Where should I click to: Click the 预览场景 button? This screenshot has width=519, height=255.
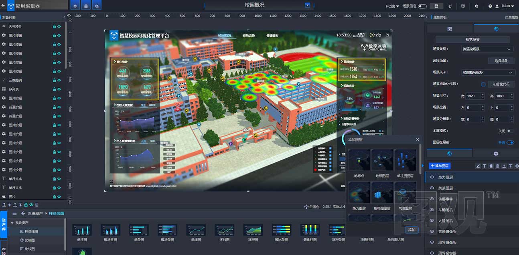pos(472,40)
